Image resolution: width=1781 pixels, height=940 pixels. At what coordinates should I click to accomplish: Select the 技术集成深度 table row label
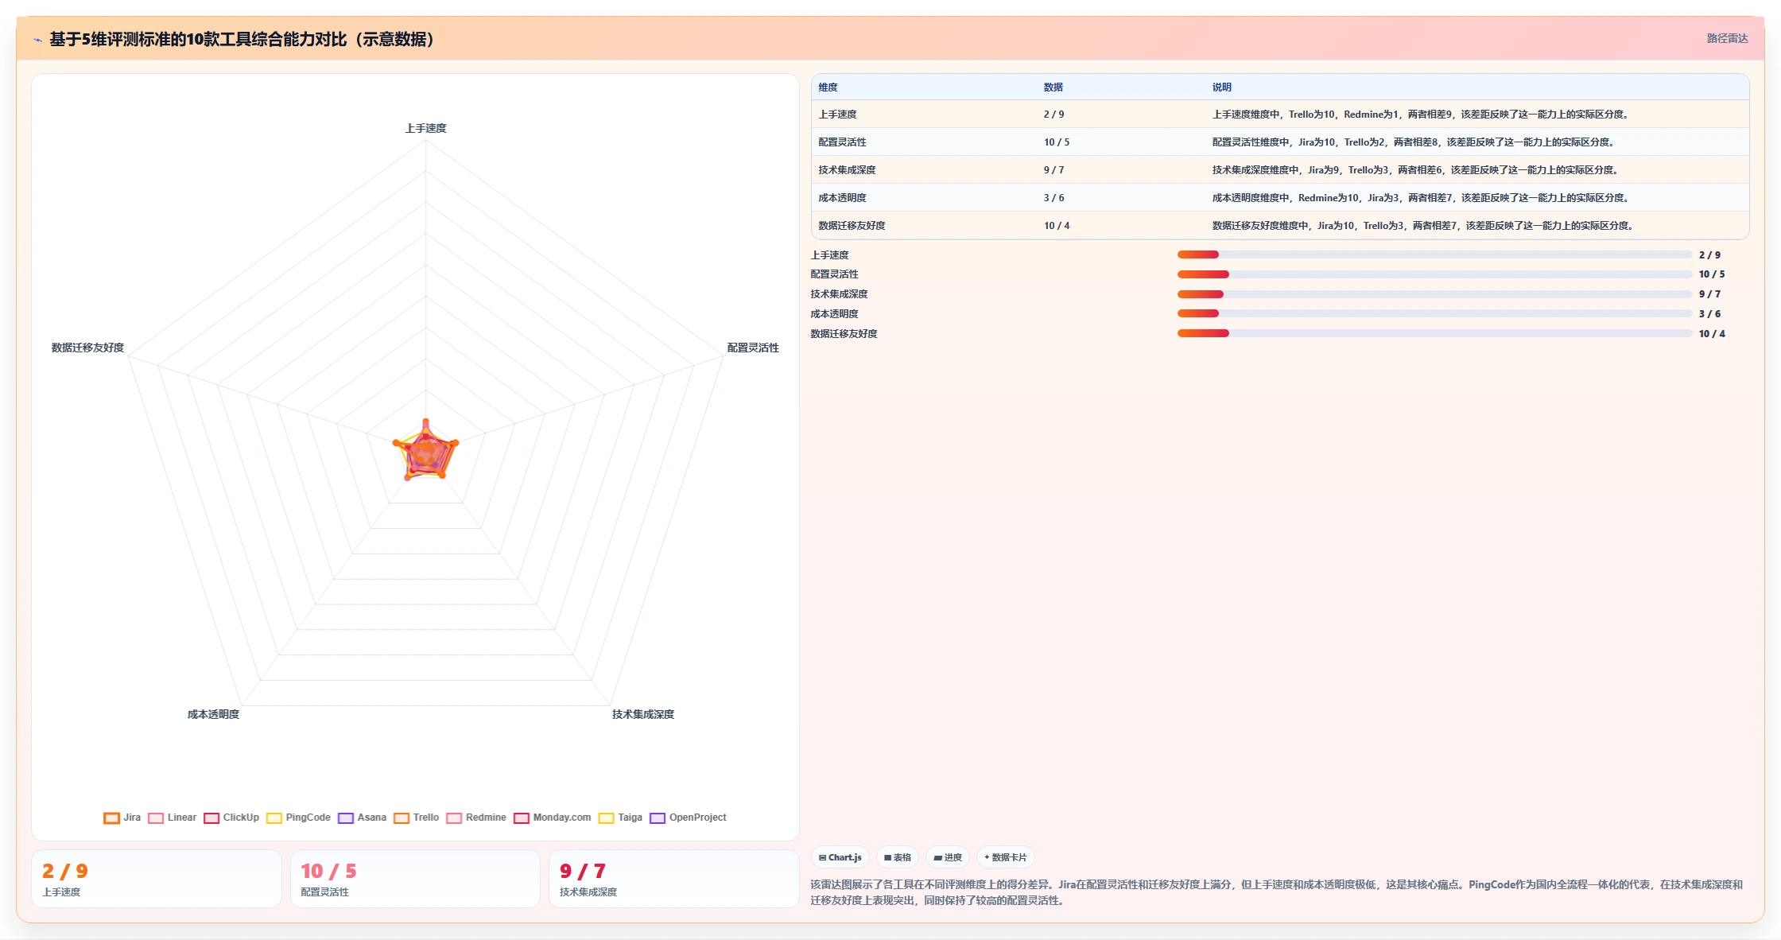coord(847,170)
